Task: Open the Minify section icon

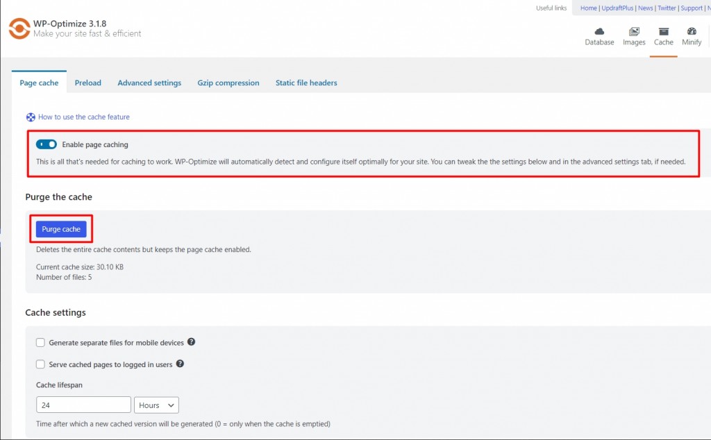Action: [x=692, y=31]
